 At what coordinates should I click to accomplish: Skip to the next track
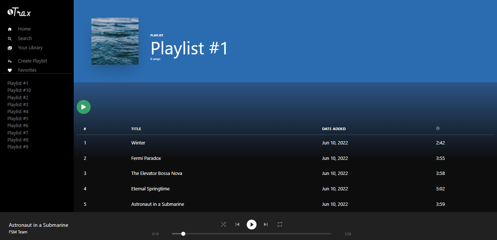[x=266, y=224]
